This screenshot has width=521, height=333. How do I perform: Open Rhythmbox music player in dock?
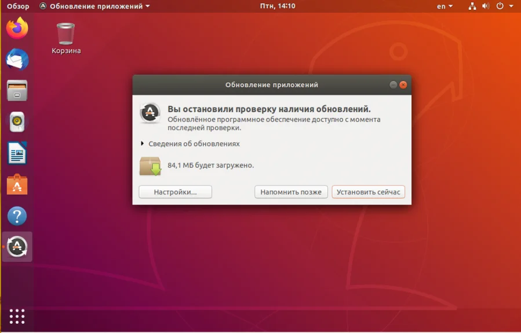click(17, 121)
